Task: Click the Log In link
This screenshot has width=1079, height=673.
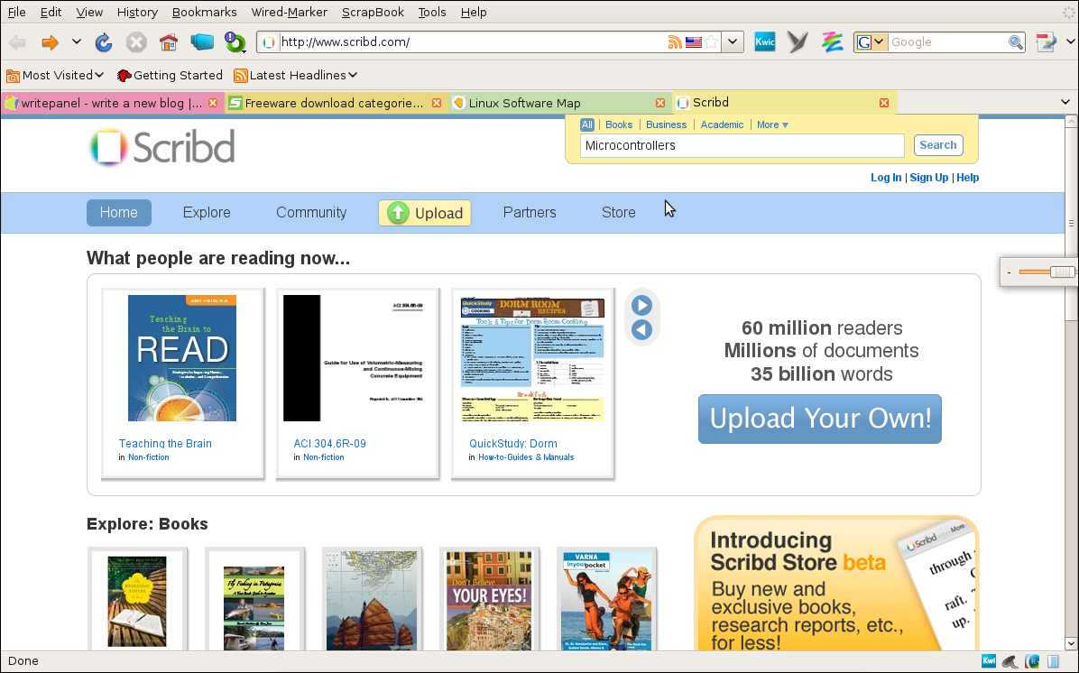Action: [886, 178]
